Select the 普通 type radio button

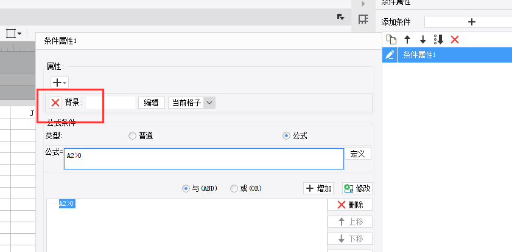coord(132,136)
